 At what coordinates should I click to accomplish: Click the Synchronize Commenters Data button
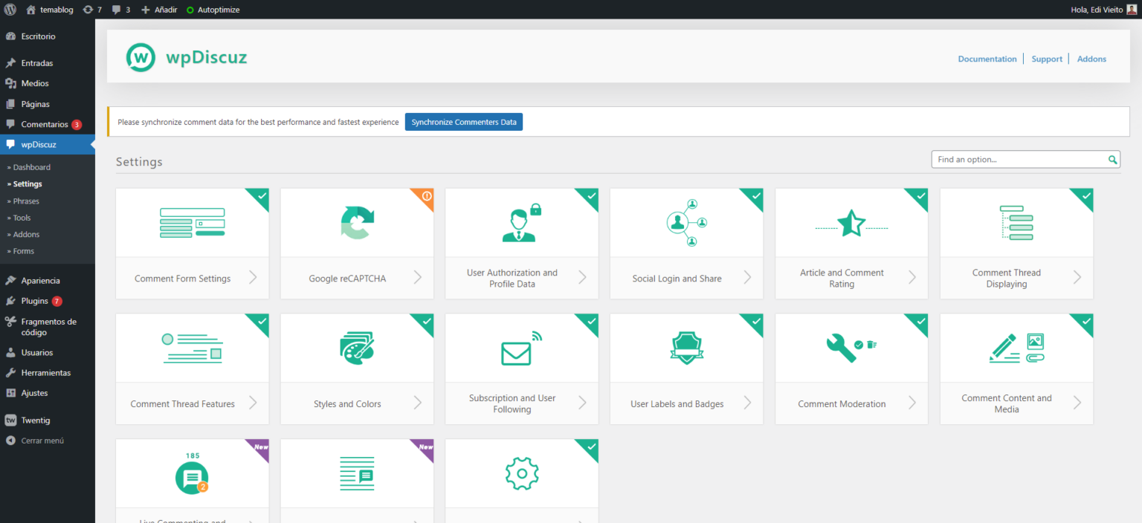(x=464, y=122)
